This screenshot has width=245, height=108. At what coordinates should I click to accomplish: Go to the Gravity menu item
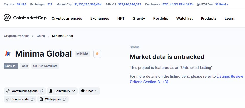coord(139,18)
